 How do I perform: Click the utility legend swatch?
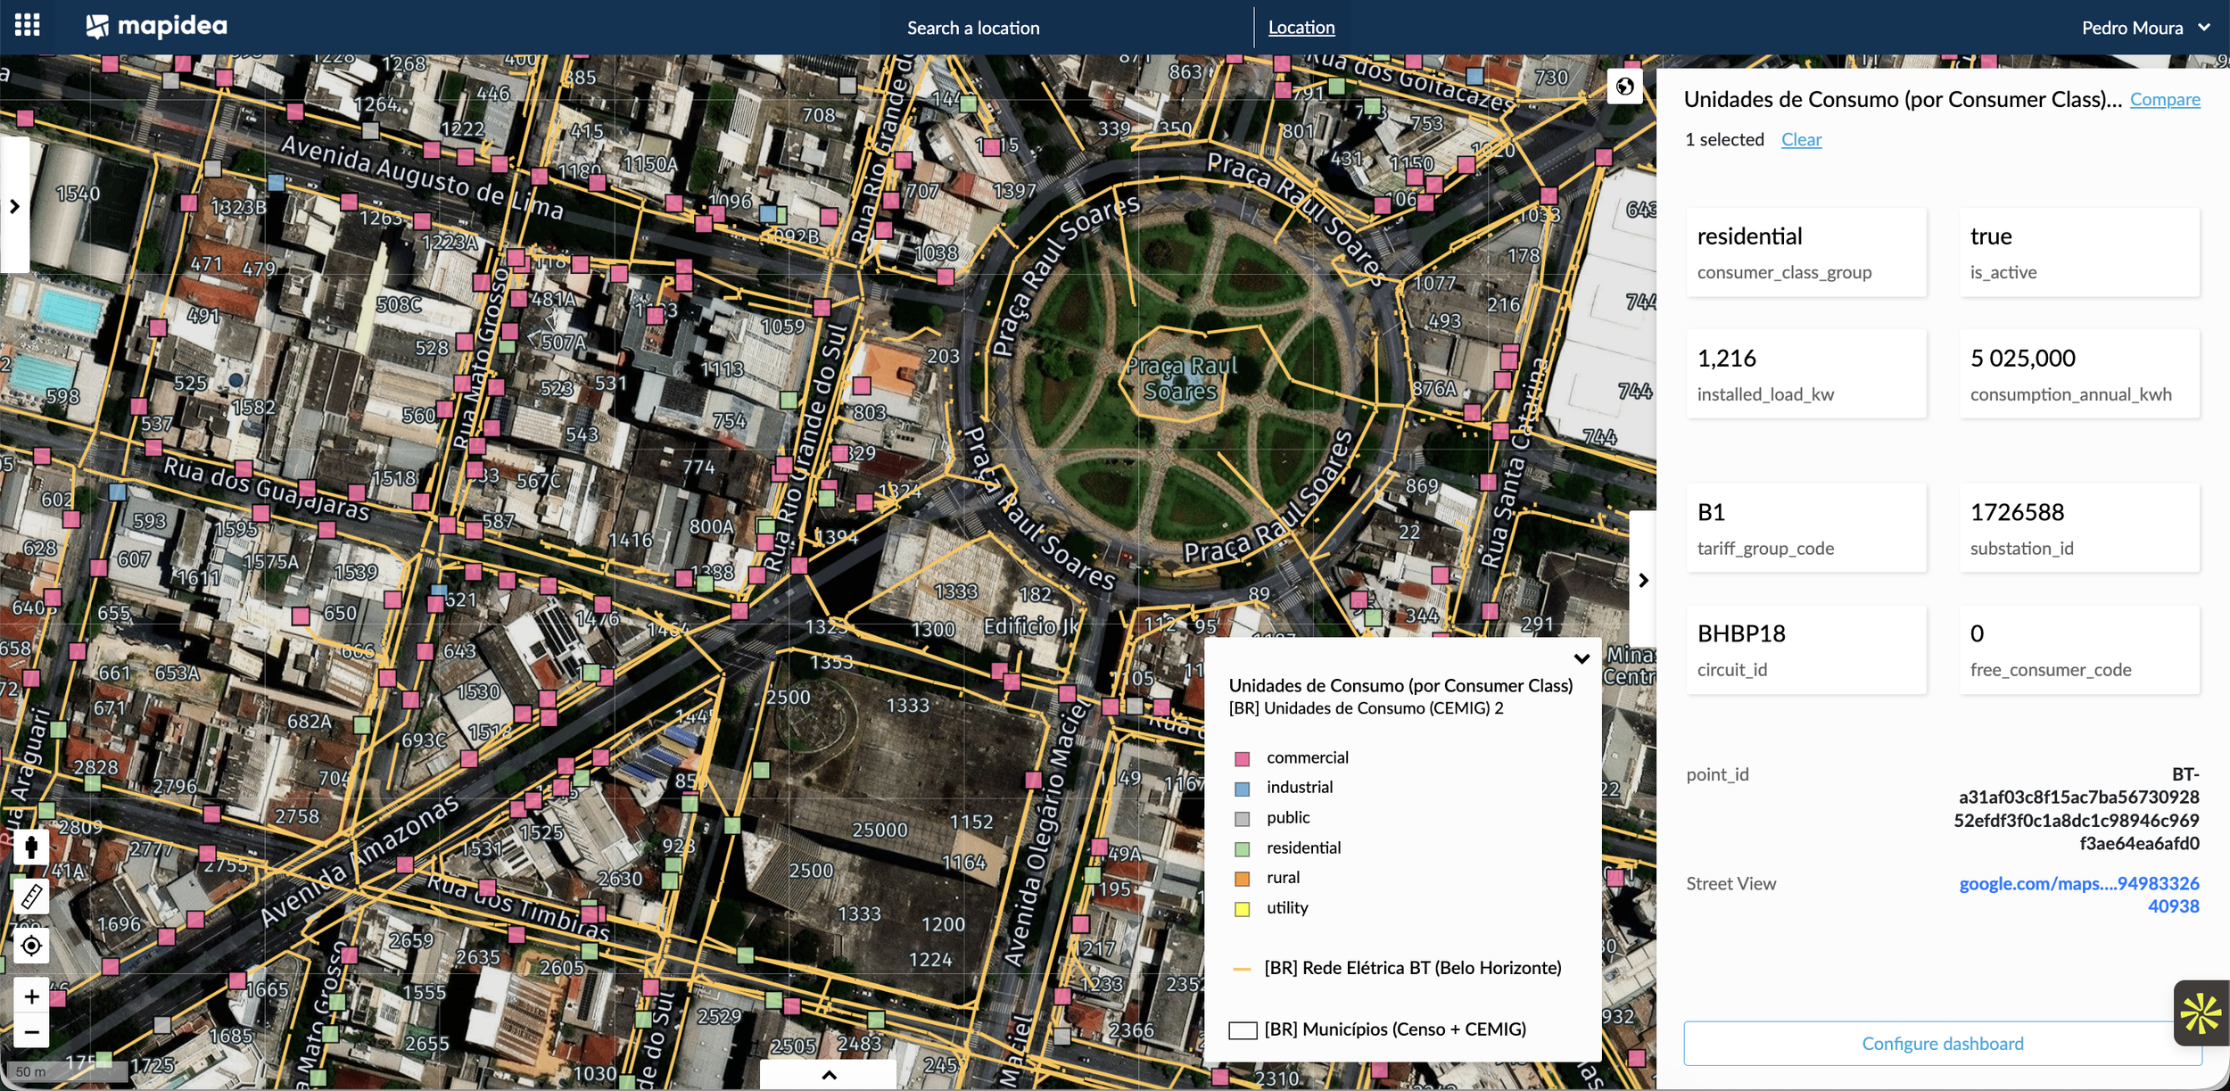click(x=1242, y=909)
